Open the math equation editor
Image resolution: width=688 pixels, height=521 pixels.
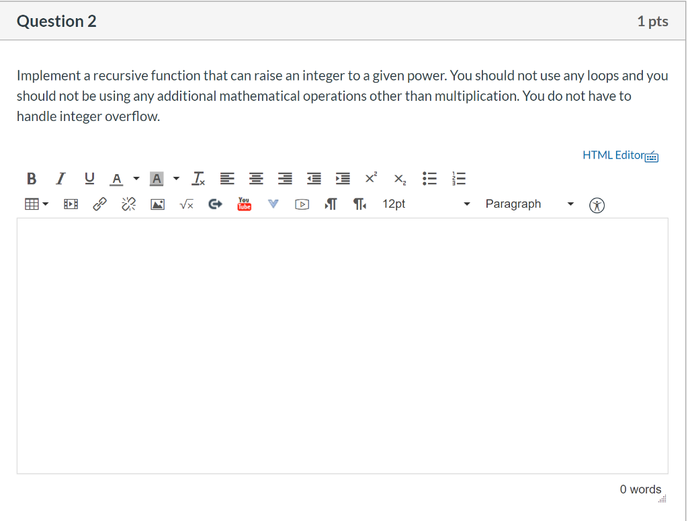186,204
